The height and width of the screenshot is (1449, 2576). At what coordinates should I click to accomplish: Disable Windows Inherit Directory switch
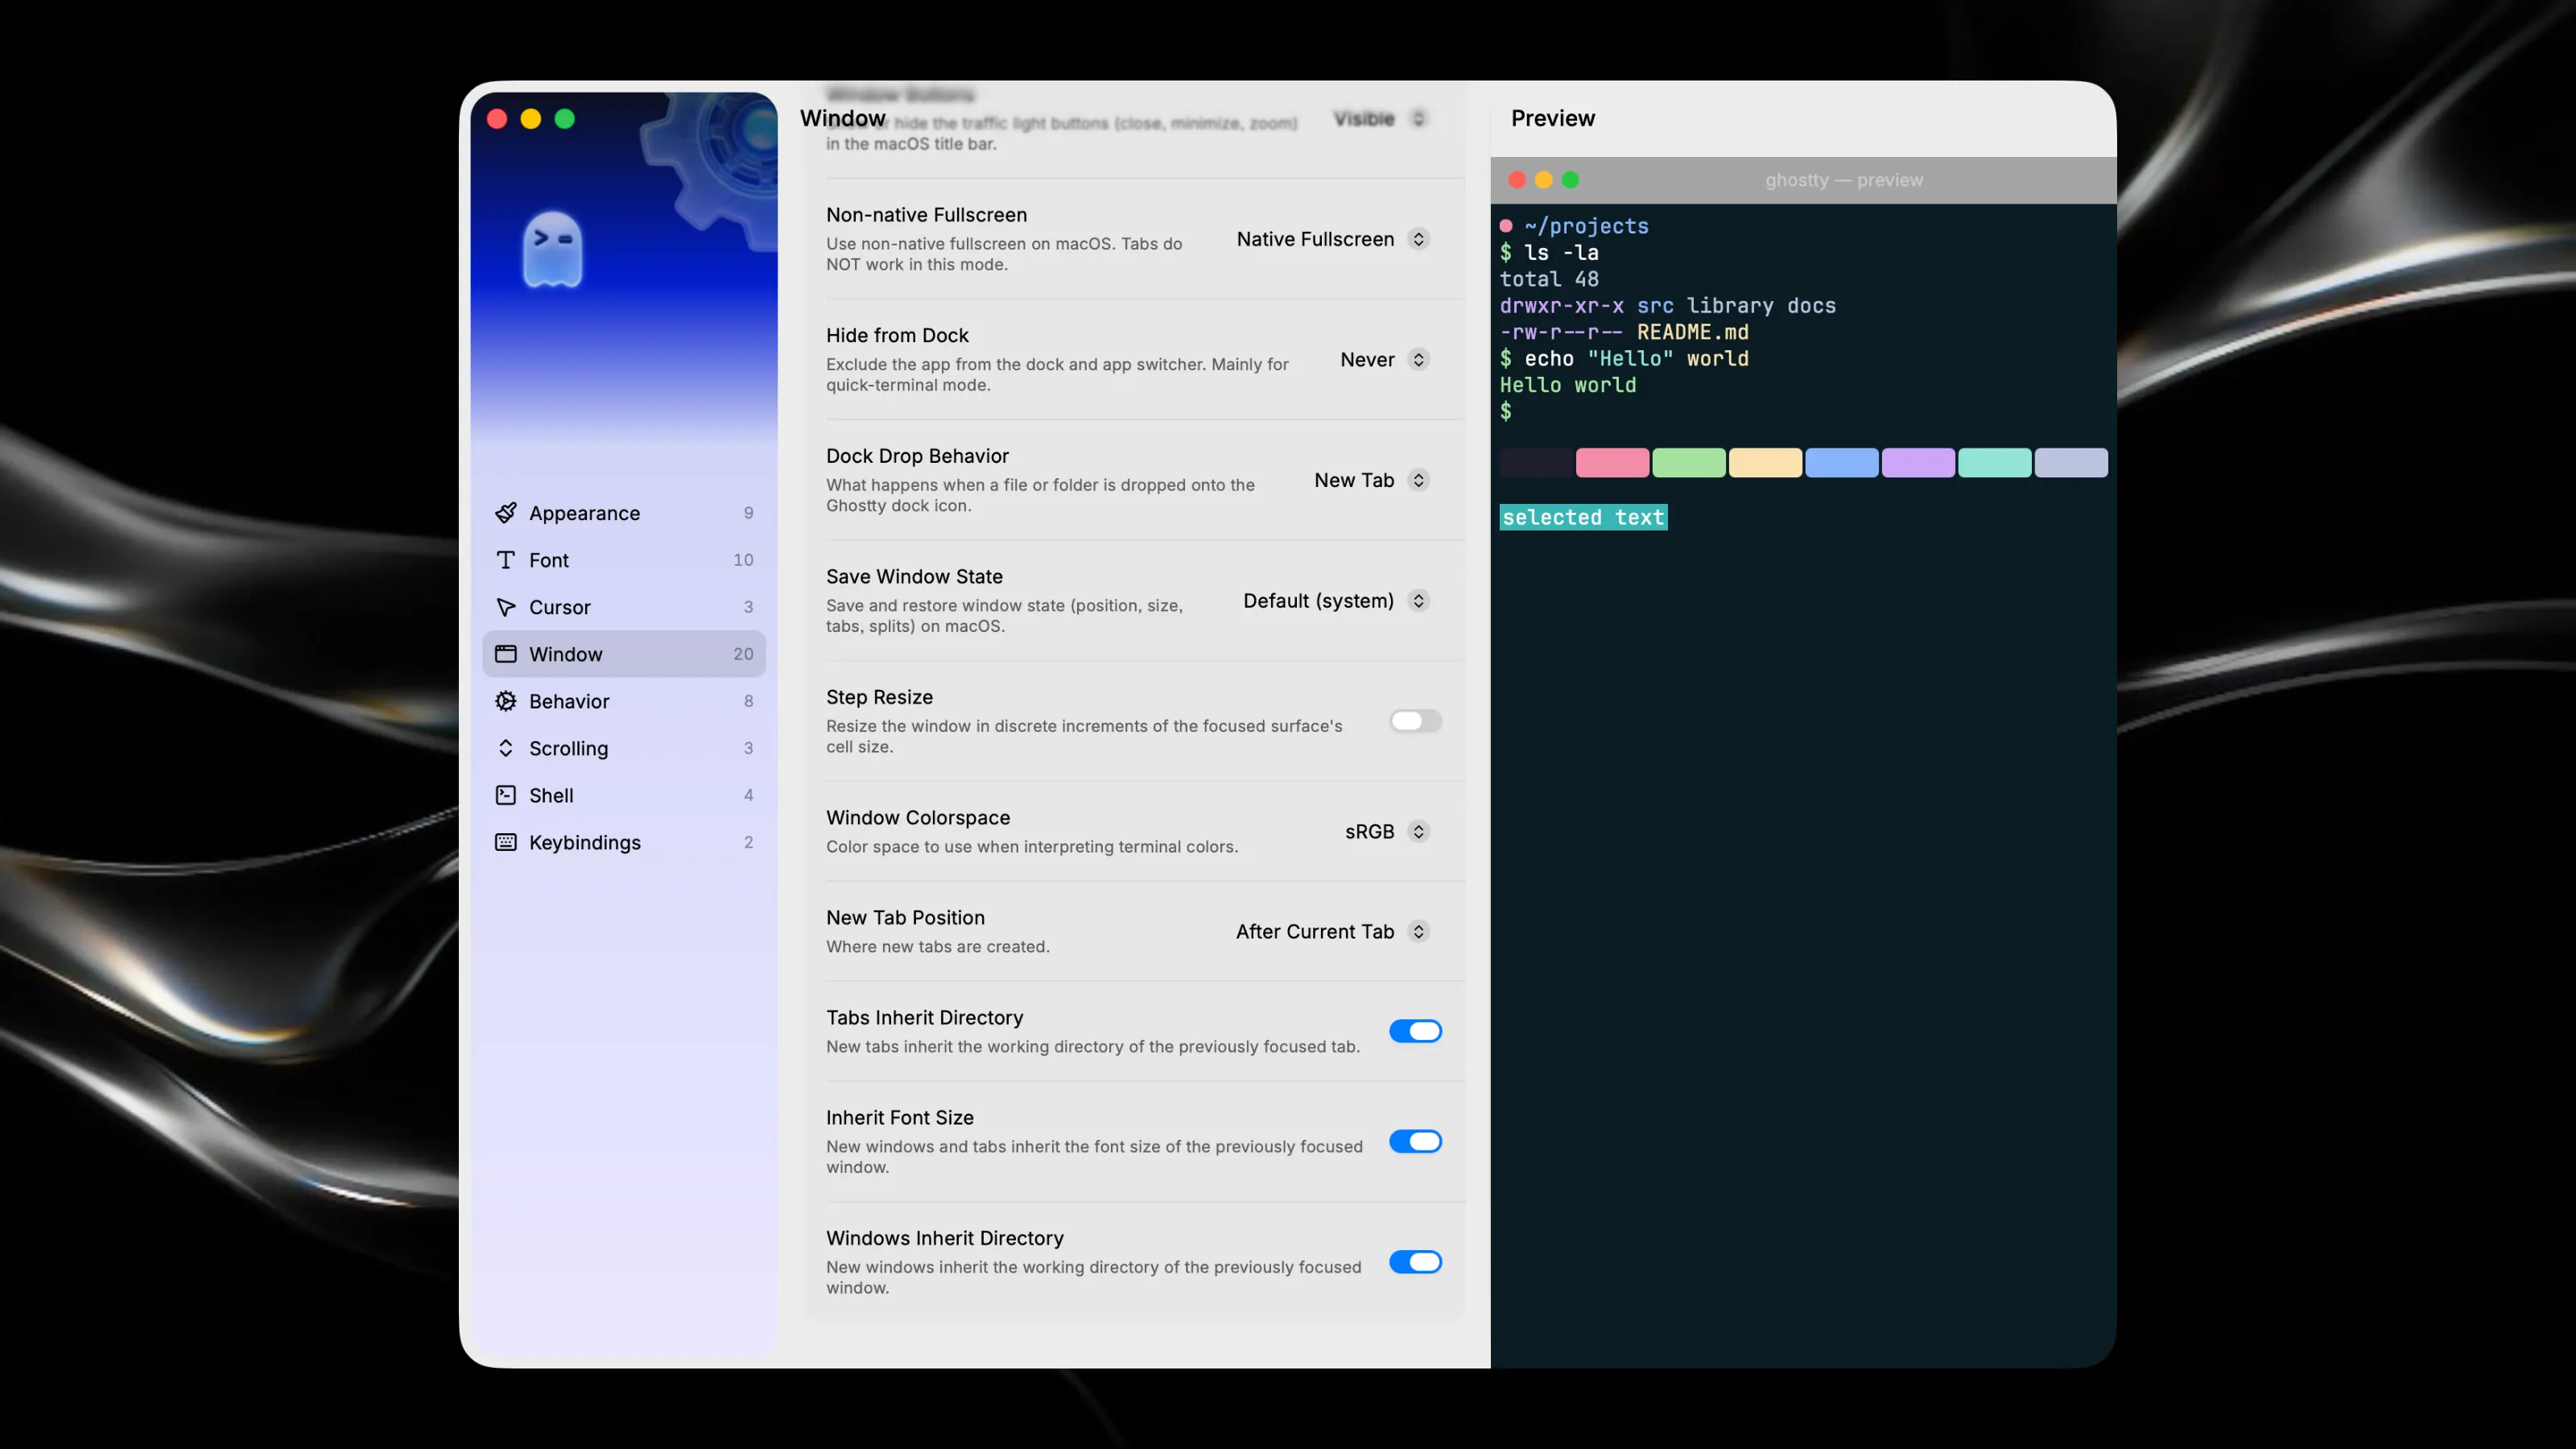click(x=1415, y=1262)
